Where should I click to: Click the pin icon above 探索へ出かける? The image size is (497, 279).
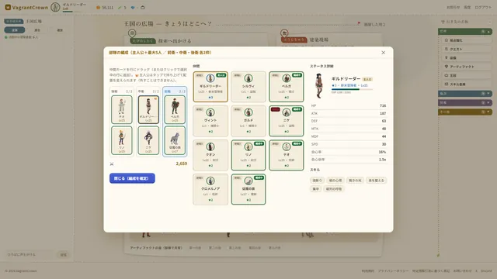pyautogui.click(x=132, y=33)
